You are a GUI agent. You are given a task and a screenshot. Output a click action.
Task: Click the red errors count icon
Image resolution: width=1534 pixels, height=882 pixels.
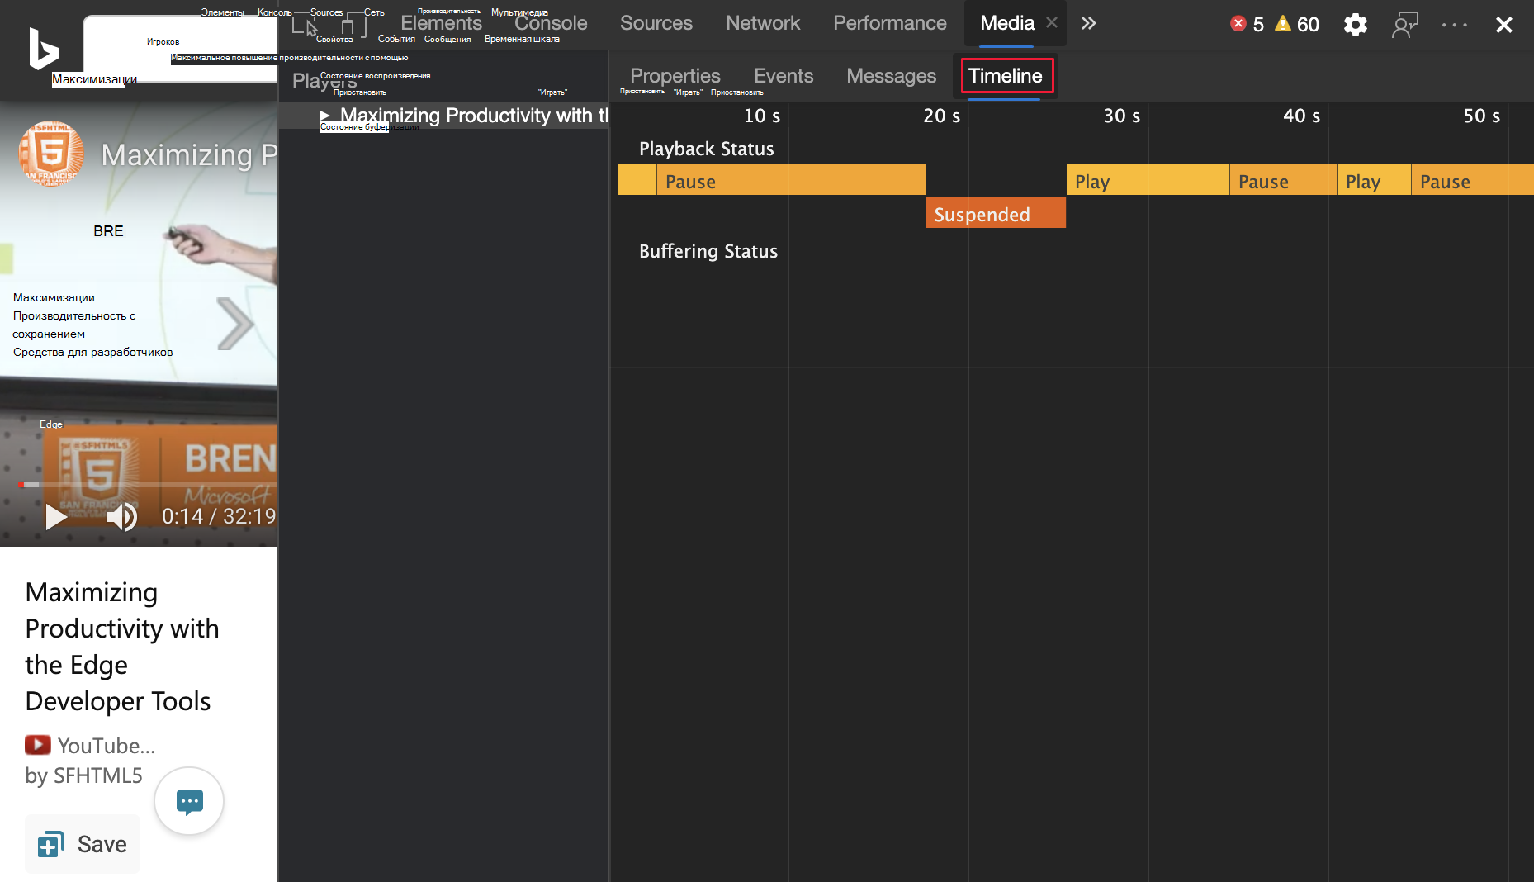point(1238,24)
